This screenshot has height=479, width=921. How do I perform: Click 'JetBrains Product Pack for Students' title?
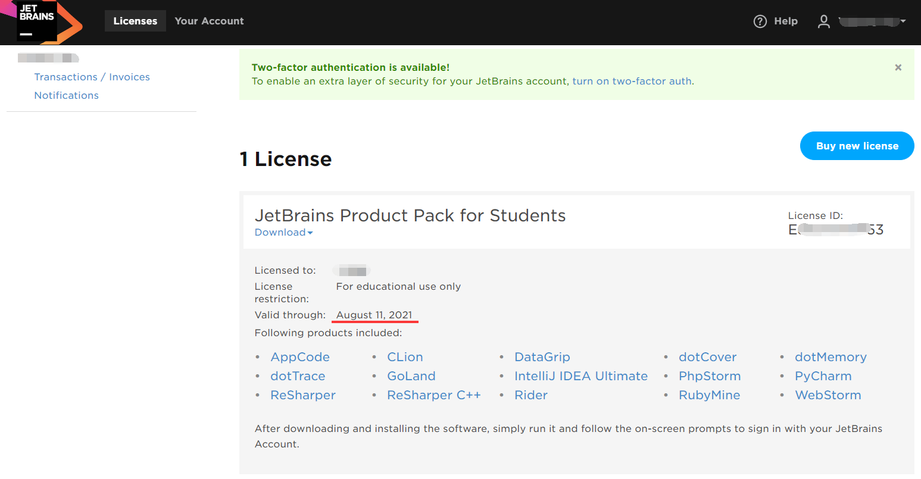coord(410,215)
